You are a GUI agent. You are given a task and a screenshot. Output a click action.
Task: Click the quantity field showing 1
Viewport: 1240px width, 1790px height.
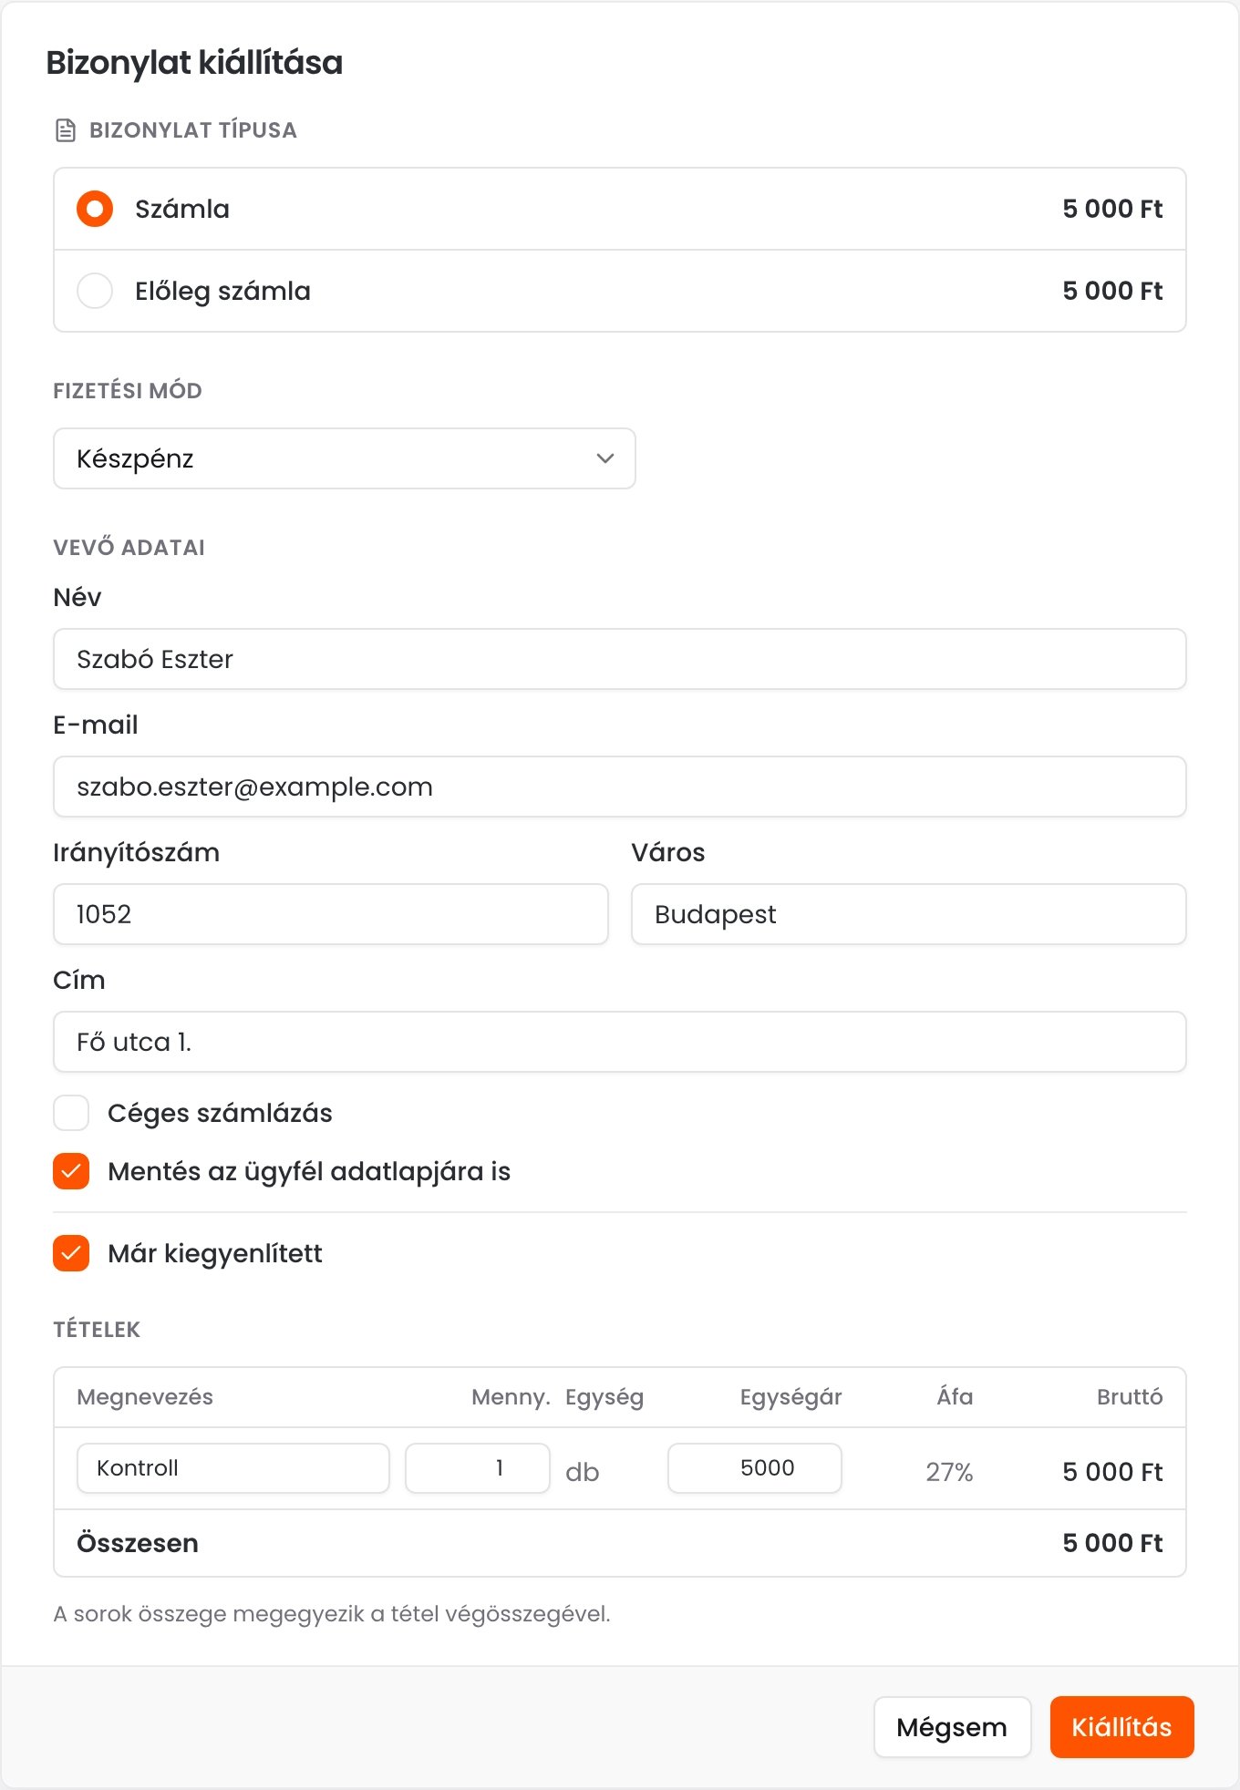[x=478, y=1468]
